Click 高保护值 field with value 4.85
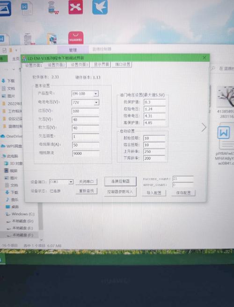Image resolution: width=234 pixels, height=307 pixels. point(155,123)
